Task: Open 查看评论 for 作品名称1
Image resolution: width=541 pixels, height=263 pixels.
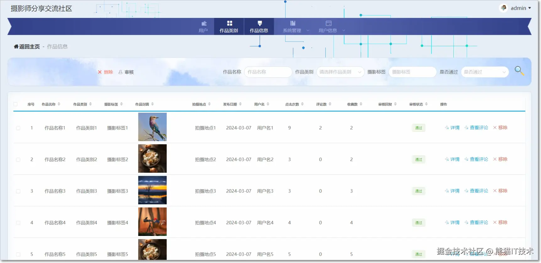Action: [x=476, y=128]
